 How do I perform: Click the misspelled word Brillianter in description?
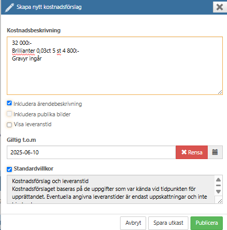pos(23,51)
